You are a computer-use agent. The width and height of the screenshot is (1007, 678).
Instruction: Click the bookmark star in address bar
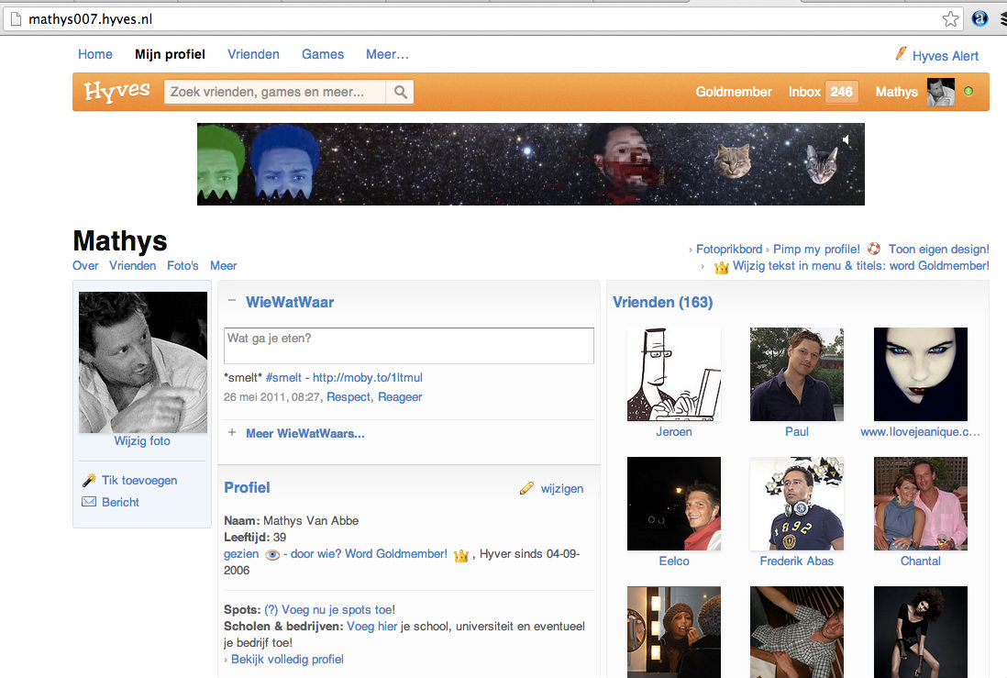coord(951,18)
